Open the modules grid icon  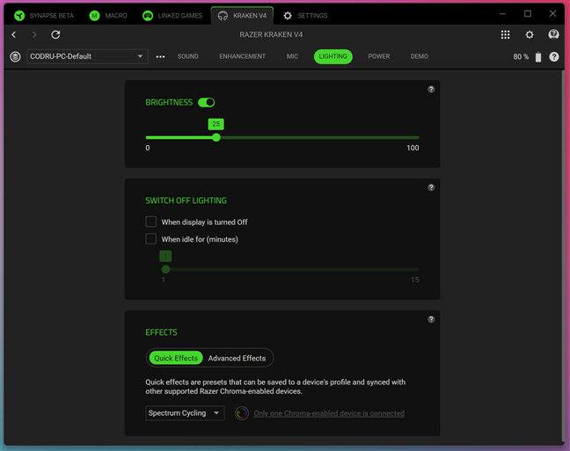click(505, 34)
